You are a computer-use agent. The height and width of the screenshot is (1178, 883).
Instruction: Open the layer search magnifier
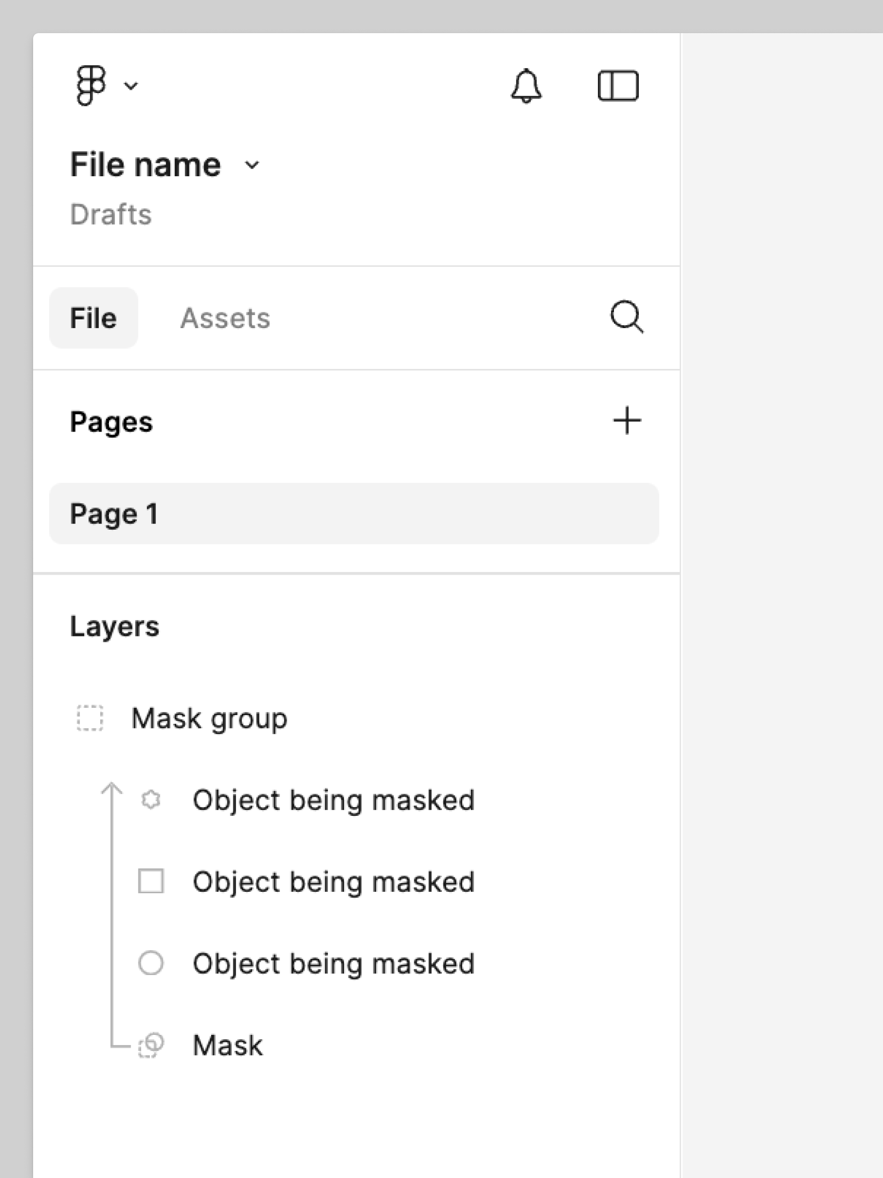(x=626, y=318)
